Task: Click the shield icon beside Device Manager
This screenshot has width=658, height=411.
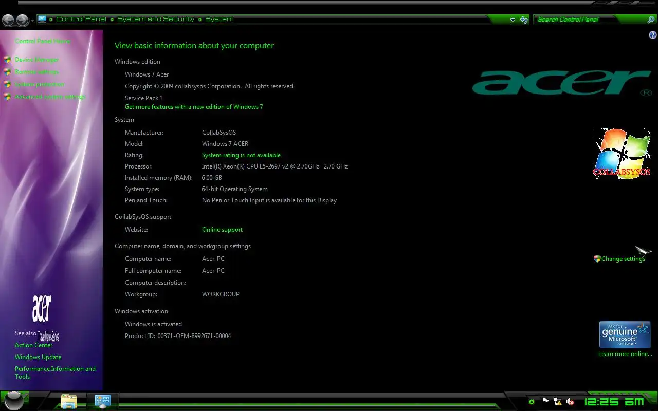Action: (7, 60)
